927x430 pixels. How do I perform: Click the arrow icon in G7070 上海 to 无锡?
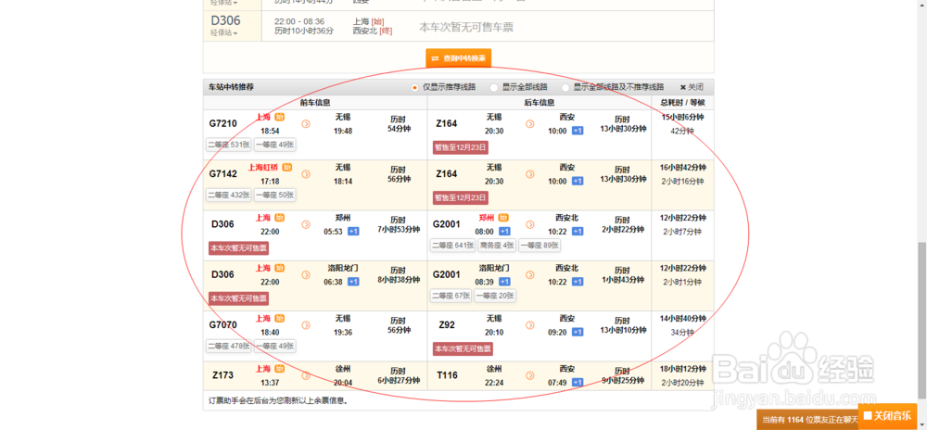pyautogui.click(x=306, y=325)
